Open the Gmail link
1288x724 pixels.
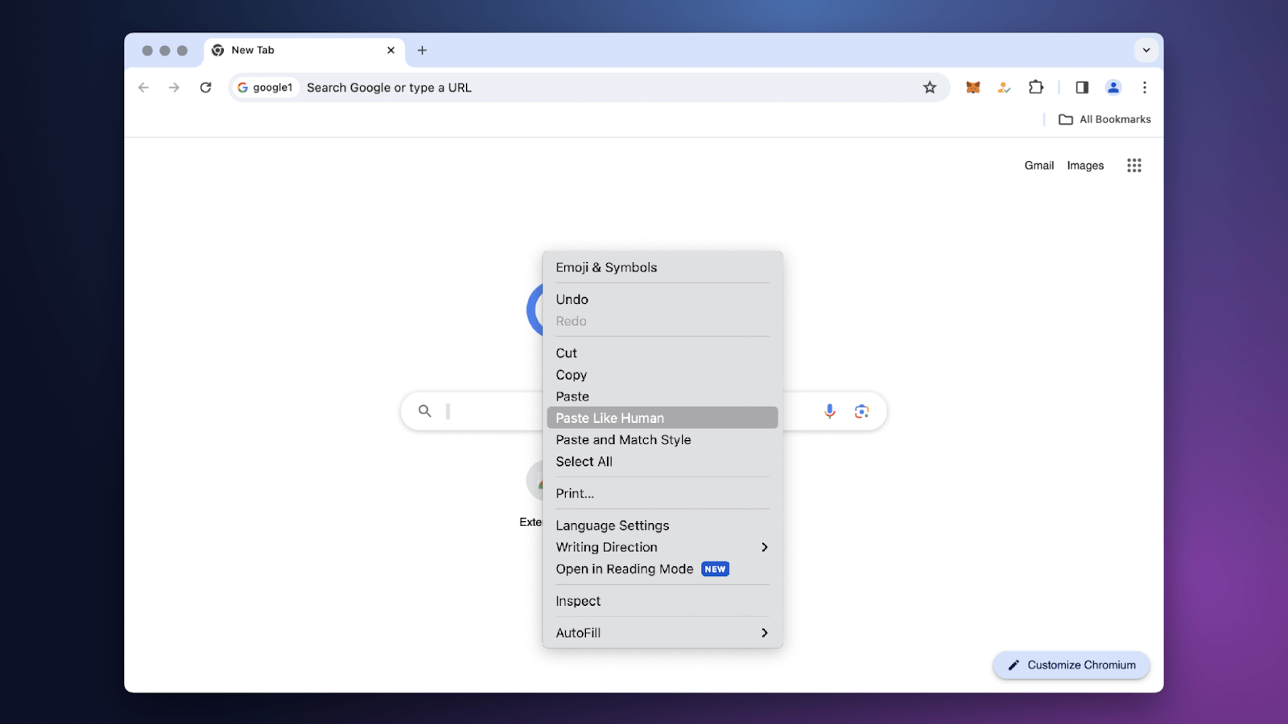(x=1038, y=166)
